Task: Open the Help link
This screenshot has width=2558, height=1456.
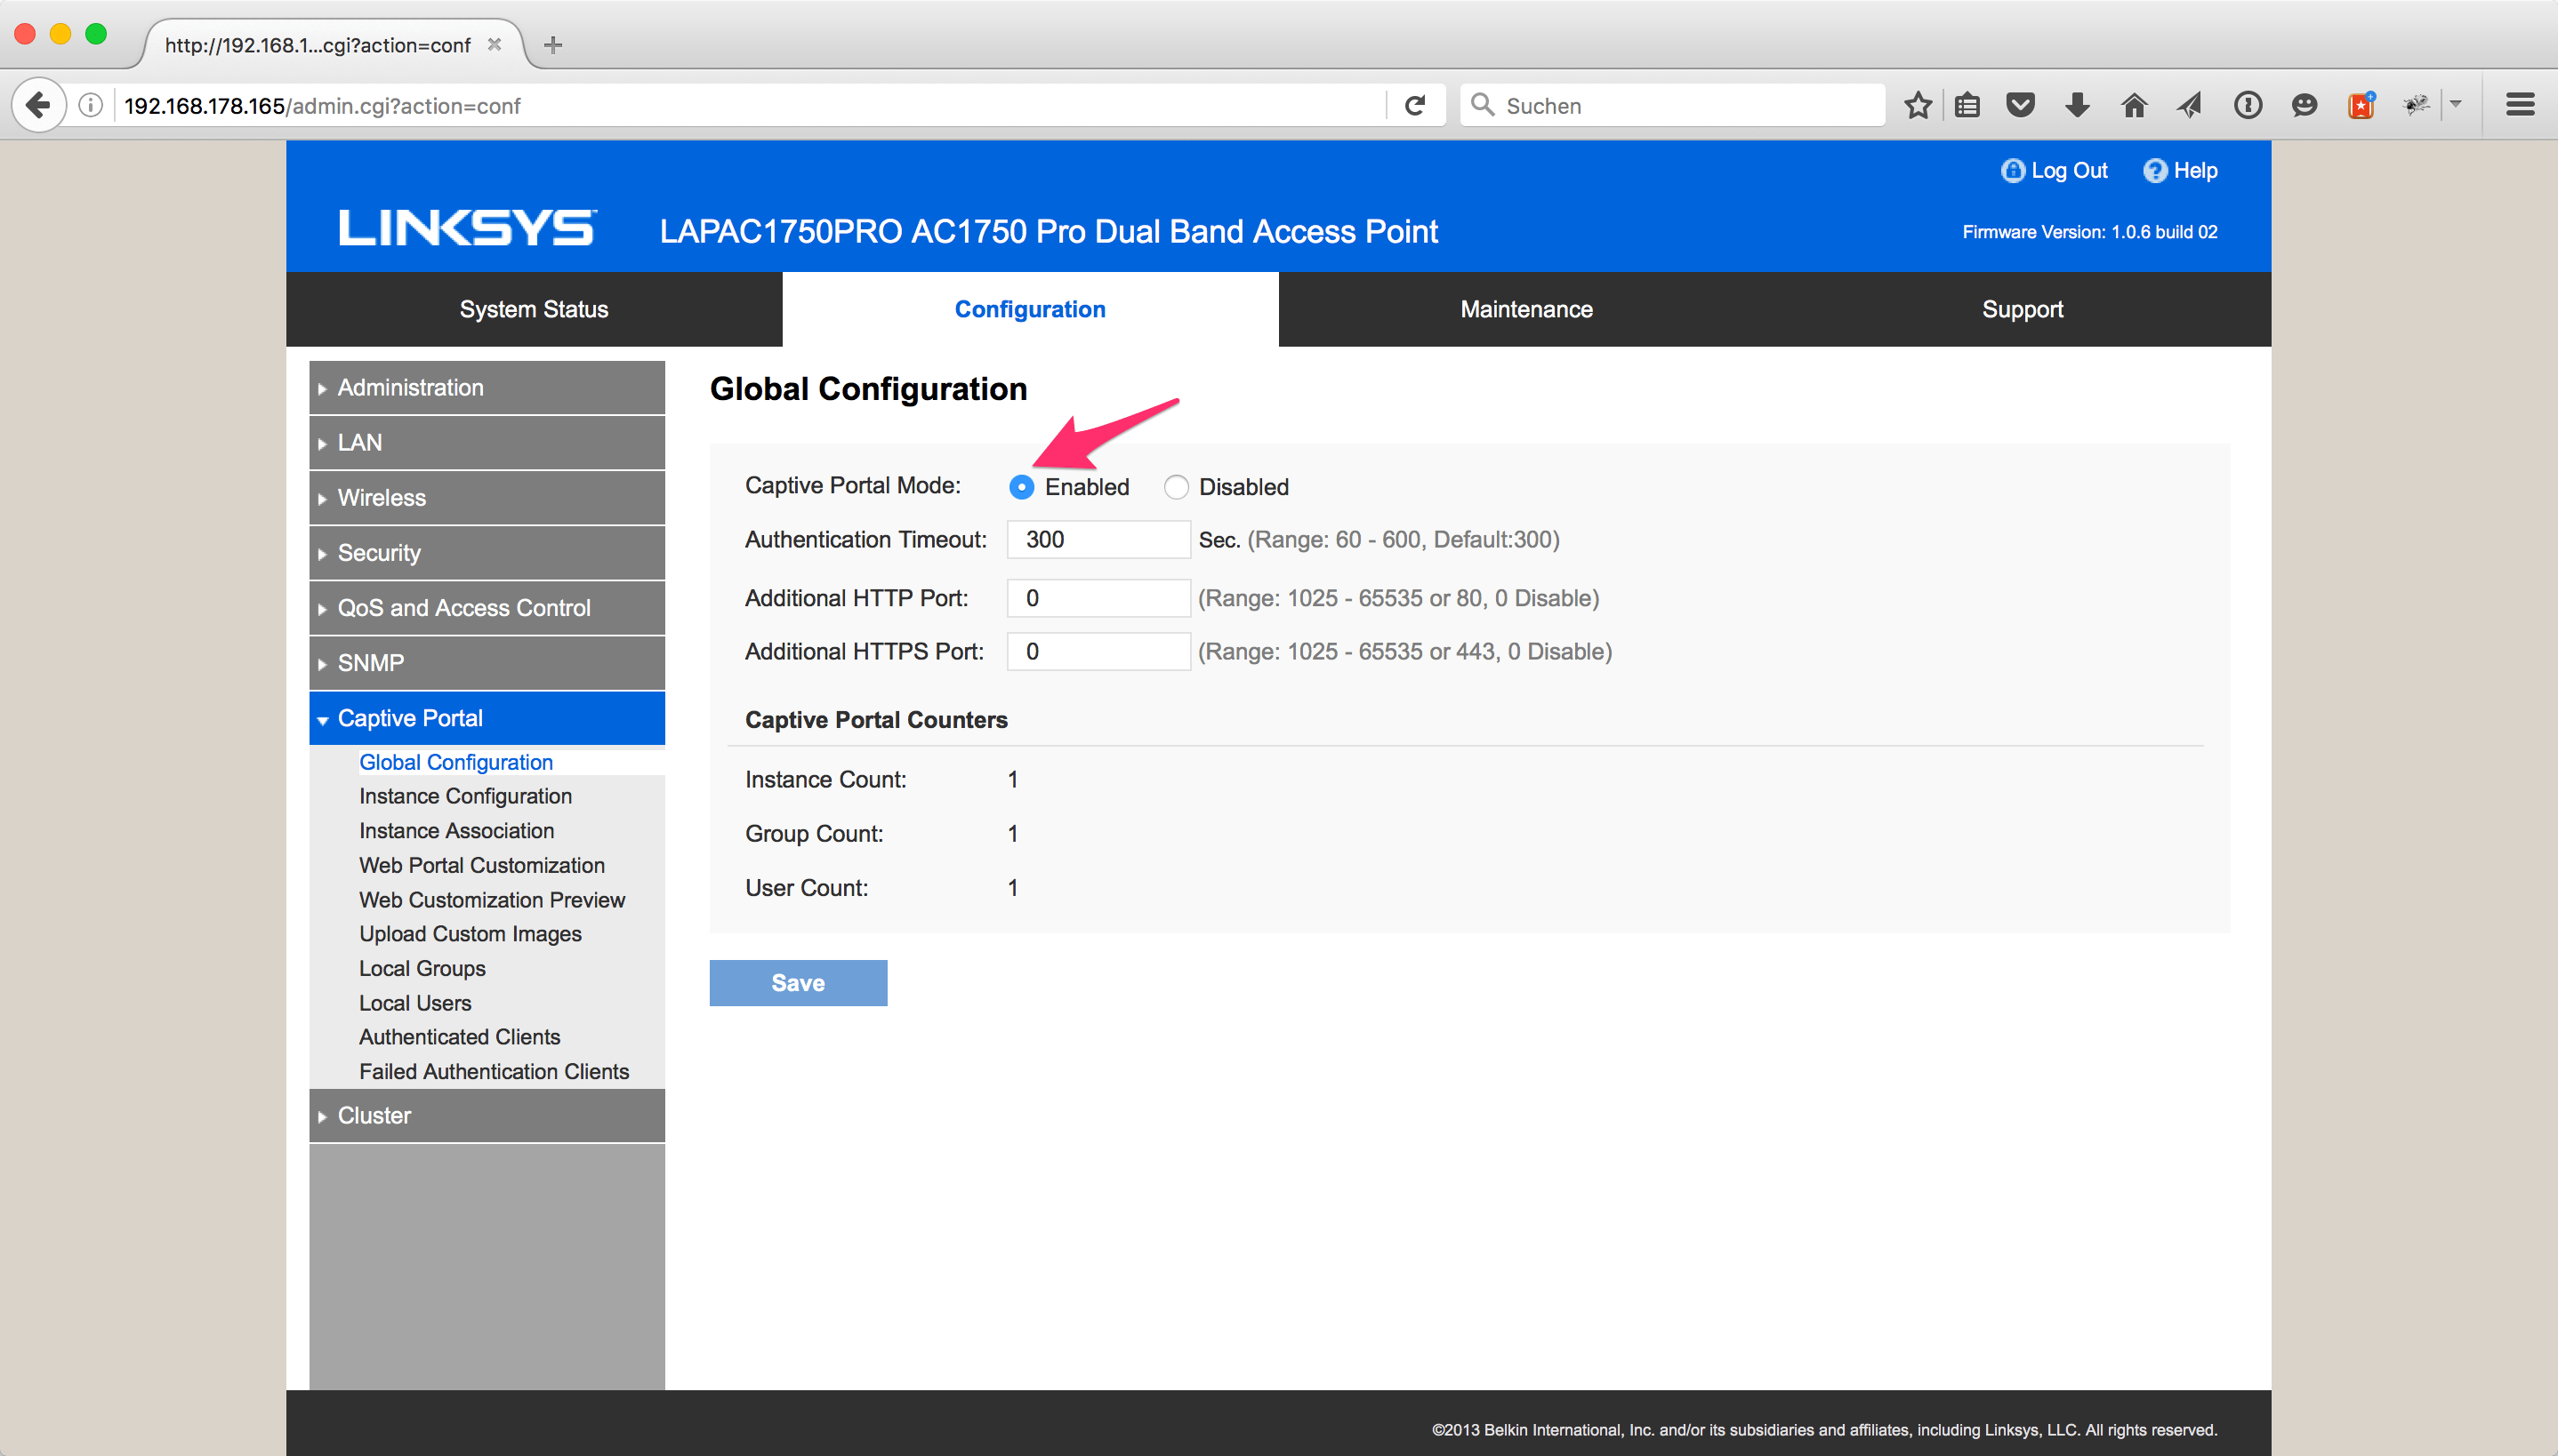Action: click(2180, 171)
